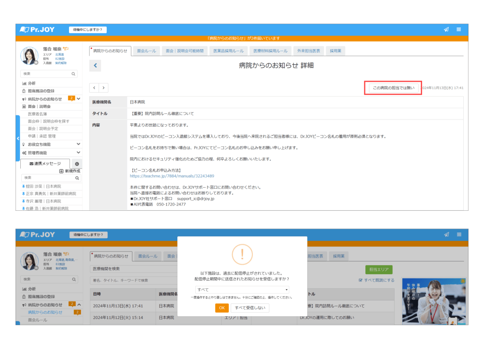Open the 医薬品採用ルール tab

[x=228, y=51]
